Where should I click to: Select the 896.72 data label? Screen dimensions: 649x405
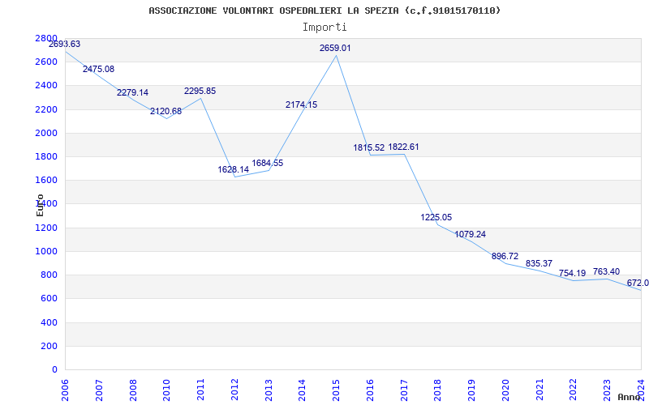[505, 257]
